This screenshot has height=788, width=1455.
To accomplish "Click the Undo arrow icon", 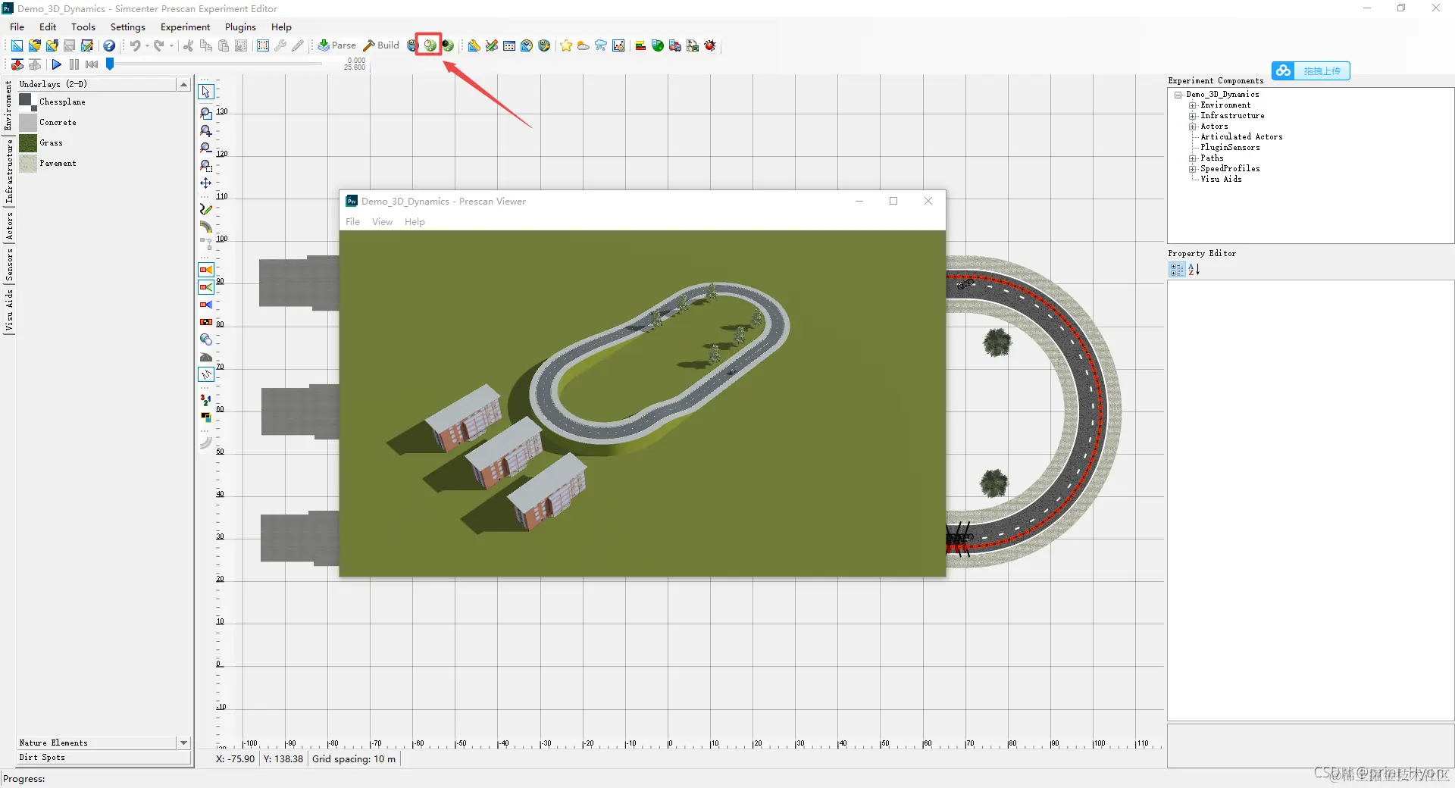I will pos(135,45).
